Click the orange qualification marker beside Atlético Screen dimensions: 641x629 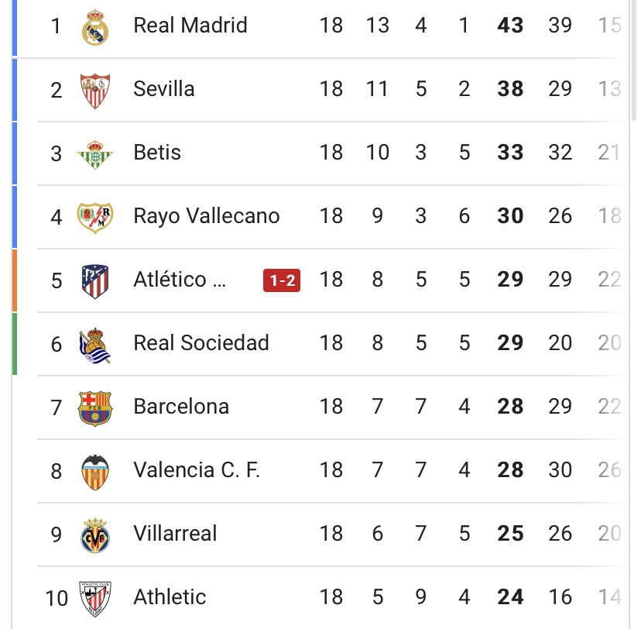[x=14, y=280]
